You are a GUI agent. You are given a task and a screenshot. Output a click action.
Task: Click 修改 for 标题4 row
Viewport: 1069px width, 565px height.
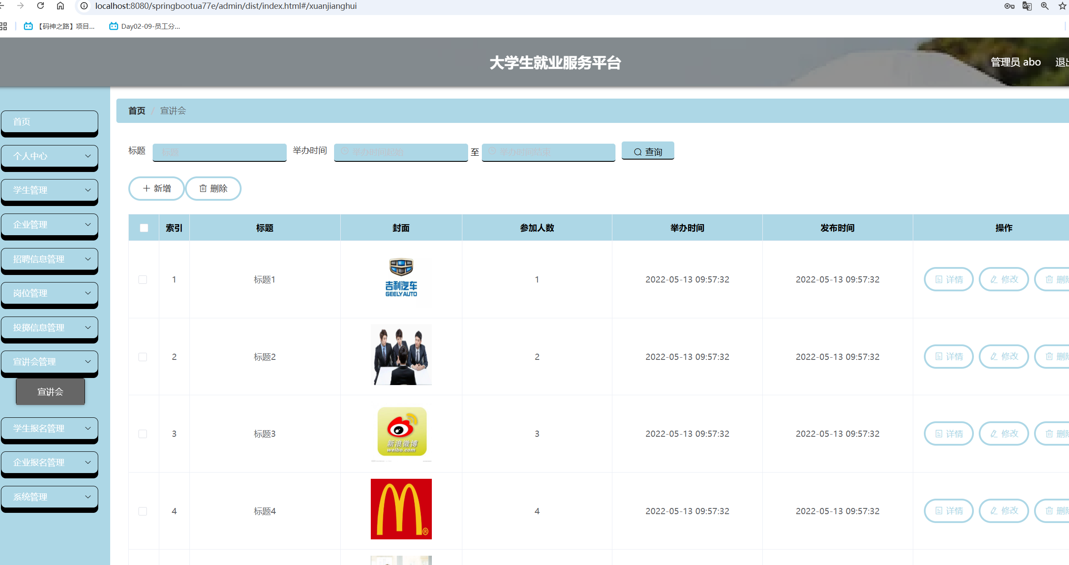click(x=1004, y=511)
